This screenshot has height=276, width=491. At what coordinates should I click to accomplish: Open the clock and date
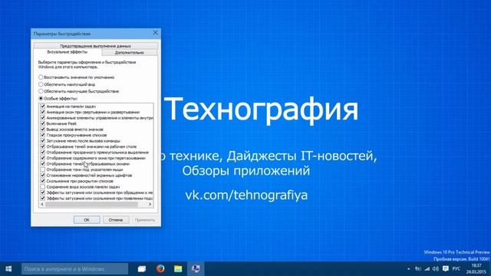click(x=476, y=269)
